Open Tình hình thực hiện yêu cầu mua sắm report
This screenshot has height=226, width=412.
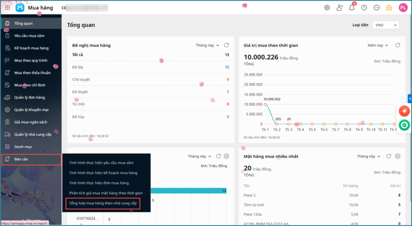(101, 163)
